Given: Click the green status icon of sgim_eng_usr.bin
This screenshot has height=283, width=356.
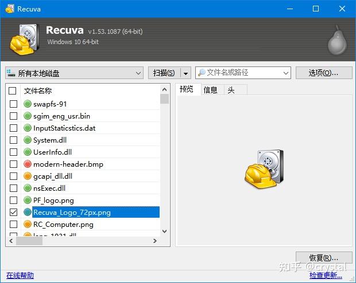Looking at the screenshot, I should tap(28, 116).
